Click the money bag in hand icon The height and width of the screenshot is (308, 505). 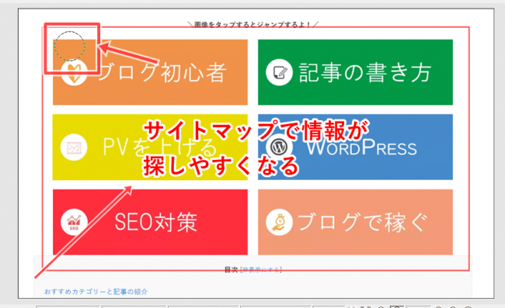pos(279,222)
